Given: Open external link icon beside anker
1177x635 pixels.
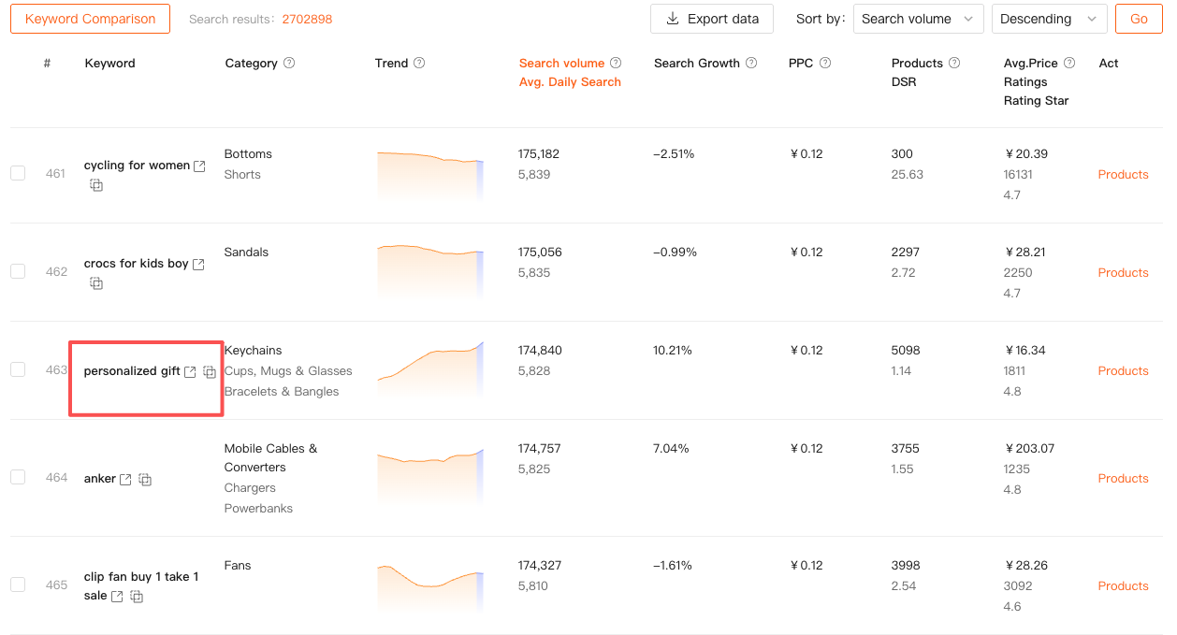Looking at the screenshot, I should 125,480.
